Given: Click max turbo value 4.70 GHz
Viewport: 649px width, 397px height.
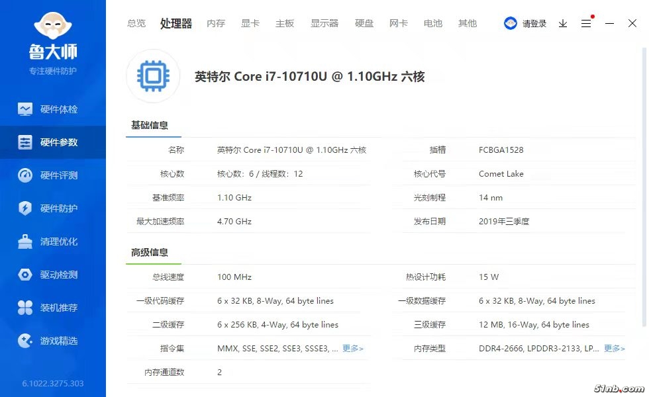Looking at the screenshot, I should pos(234,221).
